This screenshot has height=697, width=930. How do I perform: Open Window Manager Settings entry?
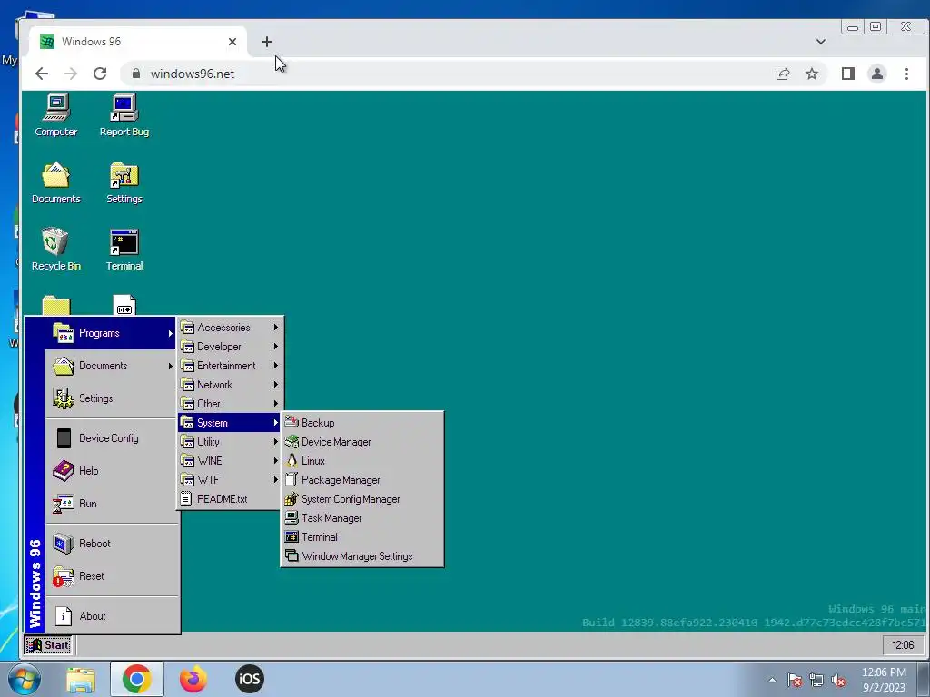point(361,556)
